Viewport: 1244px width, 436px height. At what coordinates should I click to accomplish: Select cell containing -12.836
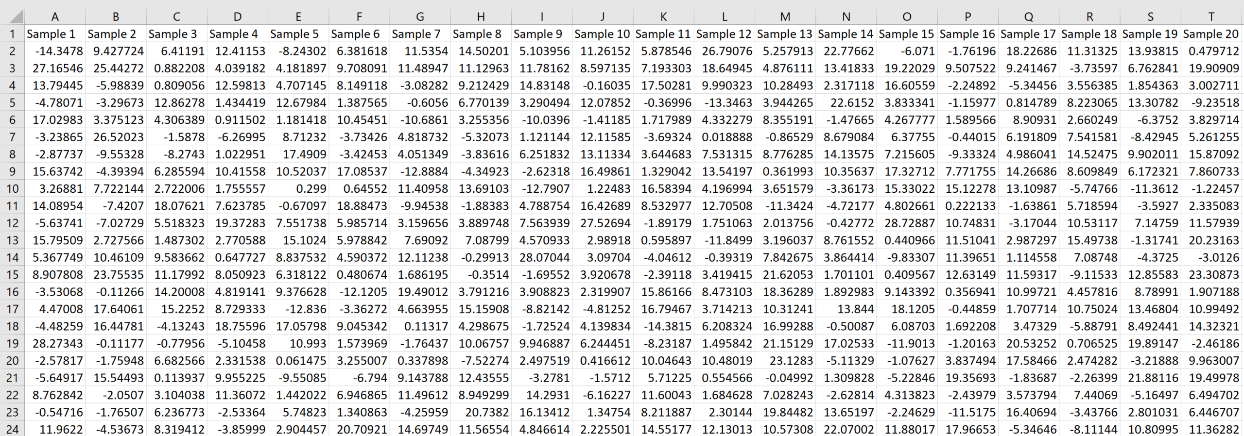point(298,309)
